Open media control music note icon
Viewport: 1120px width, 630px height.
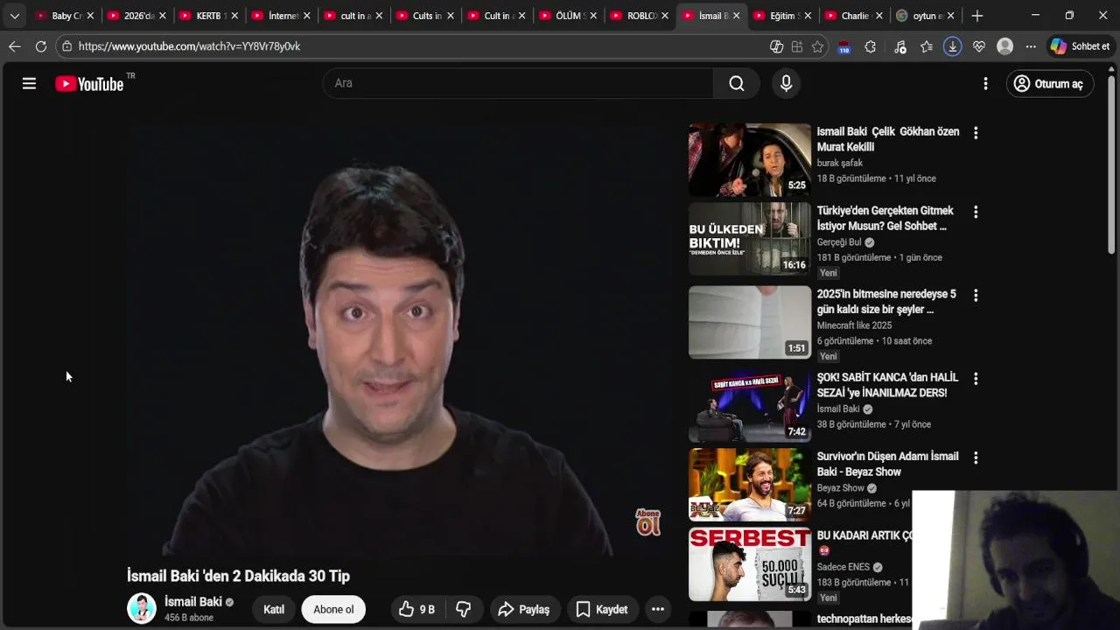tap(900, 46)
